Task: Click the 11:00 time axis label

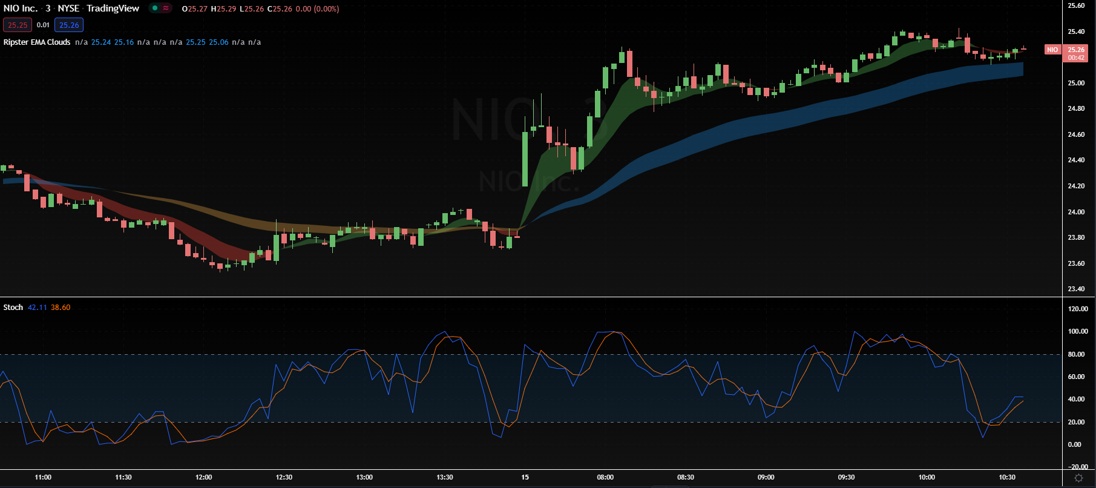Action: tap(43, 477)
